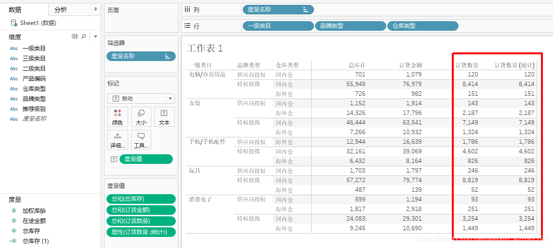Click the 电脑/办公用品 row header
This screenshot has height=248, width=553.
[x=207, y=74]
